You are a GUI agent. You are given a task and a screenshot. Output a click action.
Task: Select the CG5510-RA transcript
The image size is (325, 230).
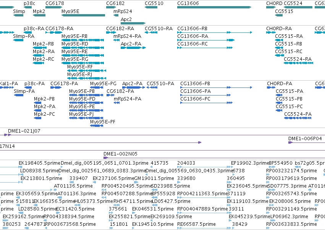tap(151, 32)
